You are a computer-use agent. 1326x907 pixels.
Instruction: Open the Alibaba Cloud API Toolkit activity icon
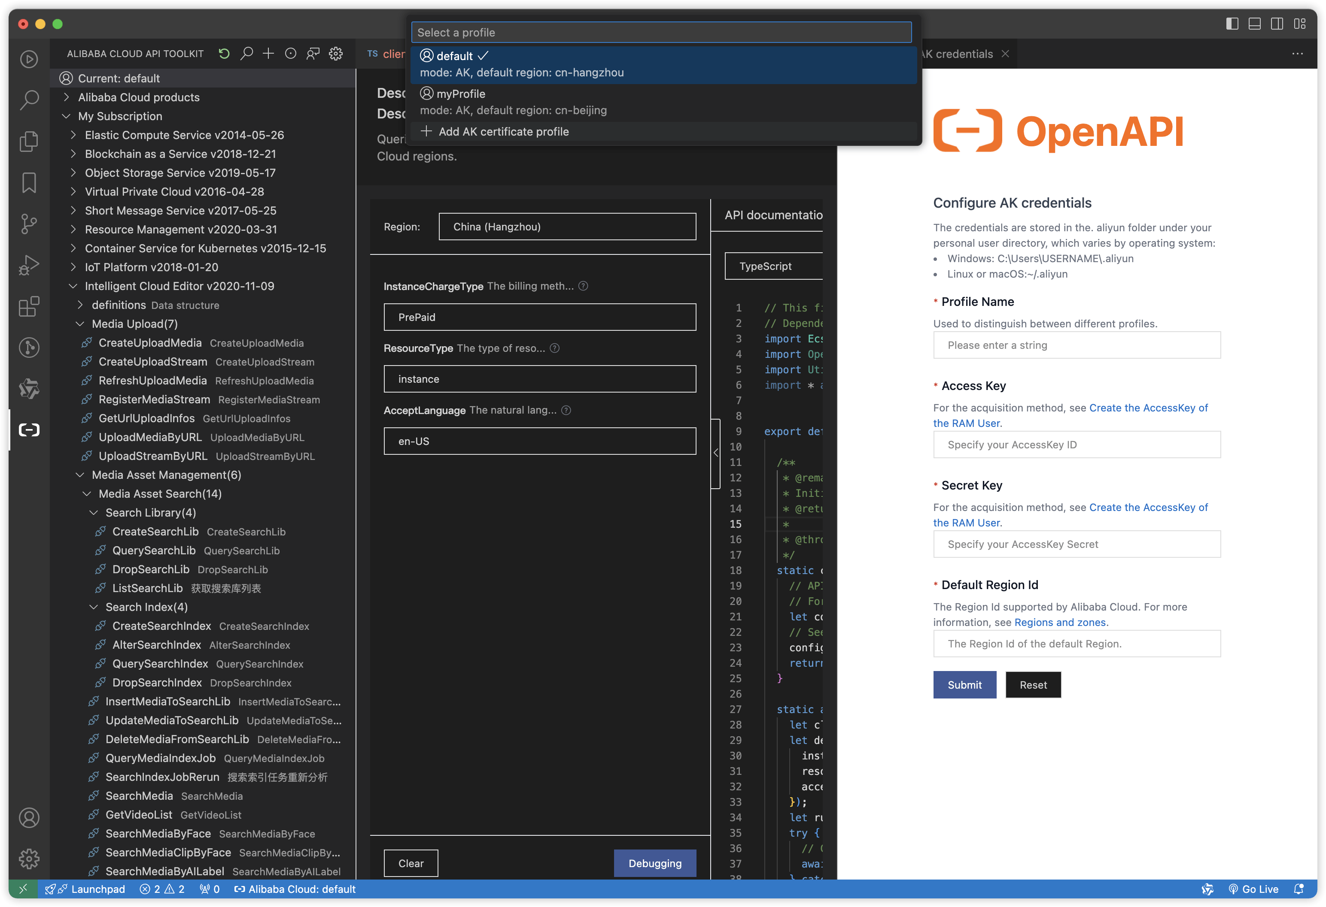pyautogui.click(x=29, y=430)
